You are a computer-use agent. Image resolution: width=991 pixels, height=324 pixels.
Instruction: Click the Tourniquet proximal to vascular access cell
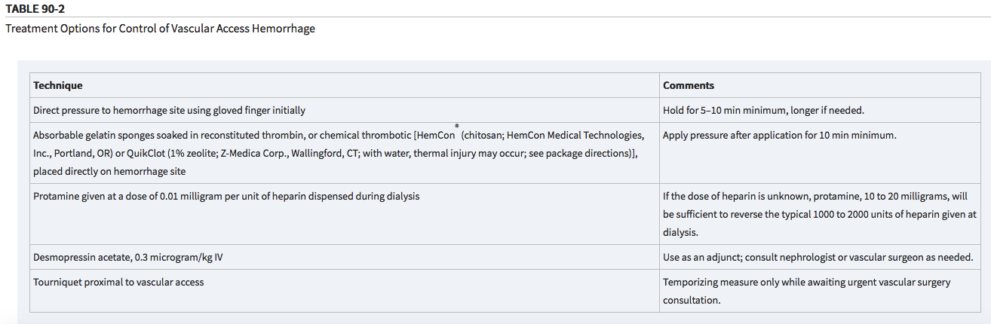coord(344,291)
